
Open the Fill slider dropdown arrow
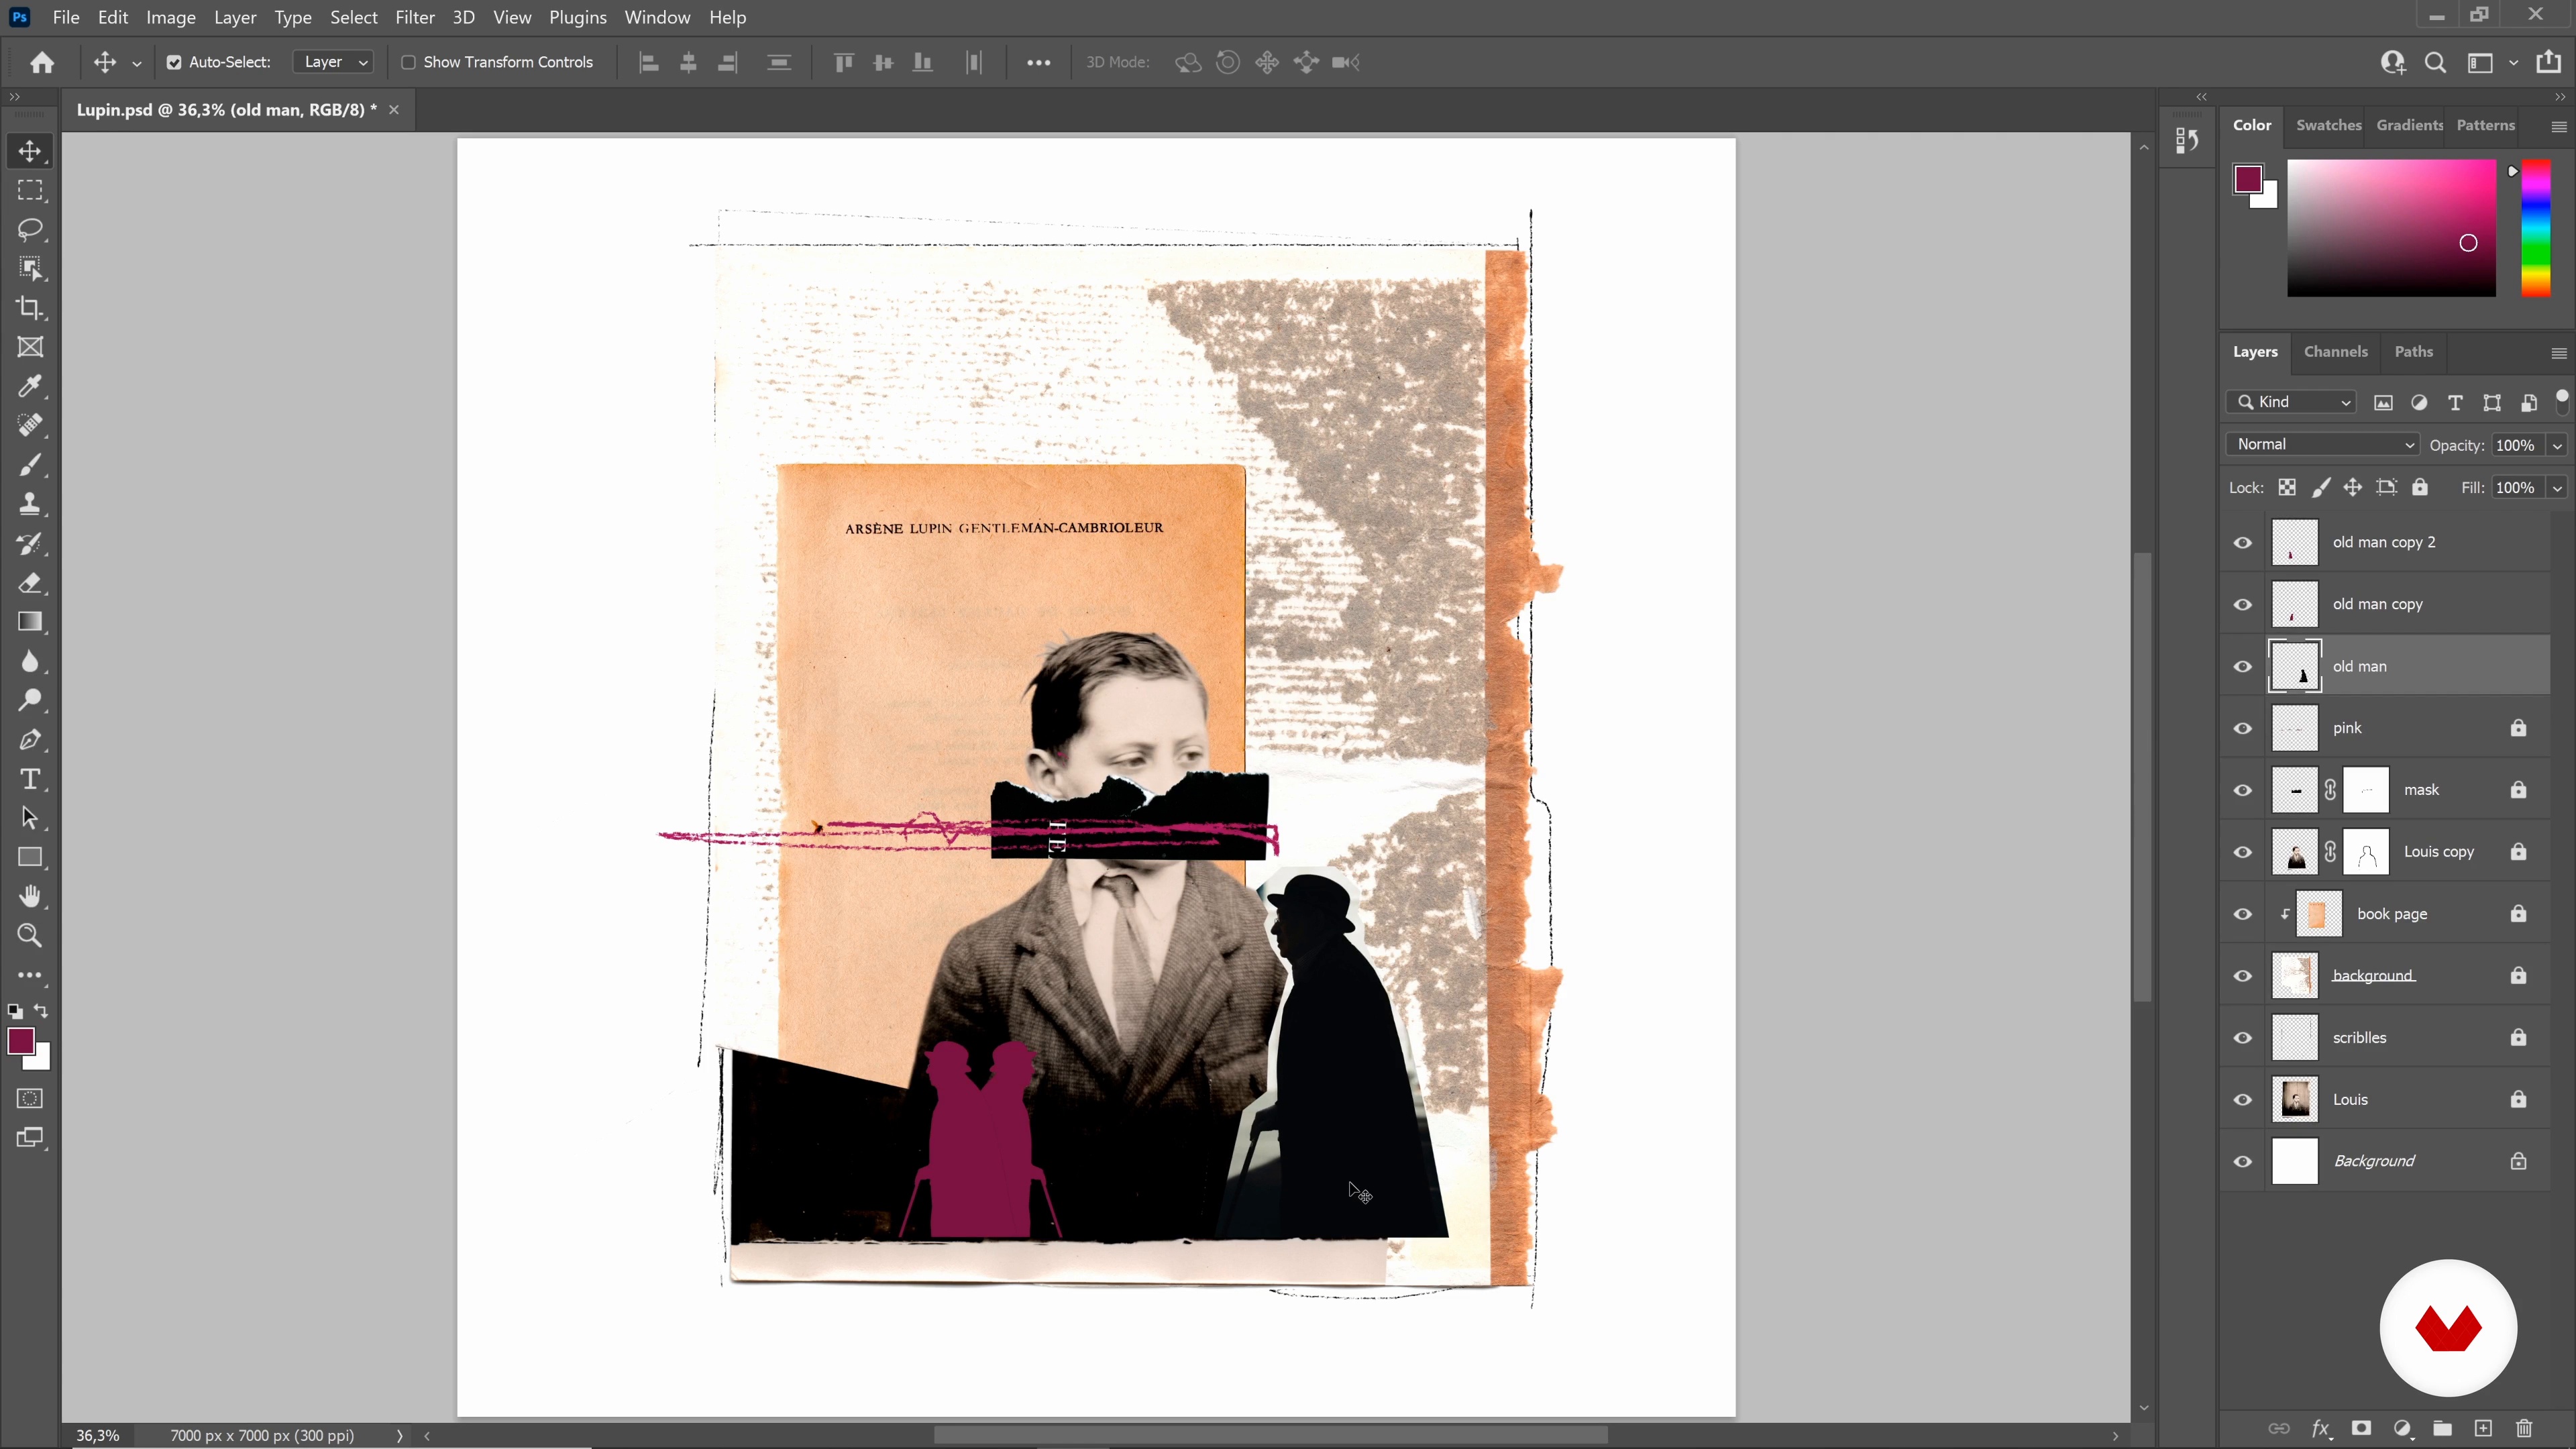click(2557, 487)
